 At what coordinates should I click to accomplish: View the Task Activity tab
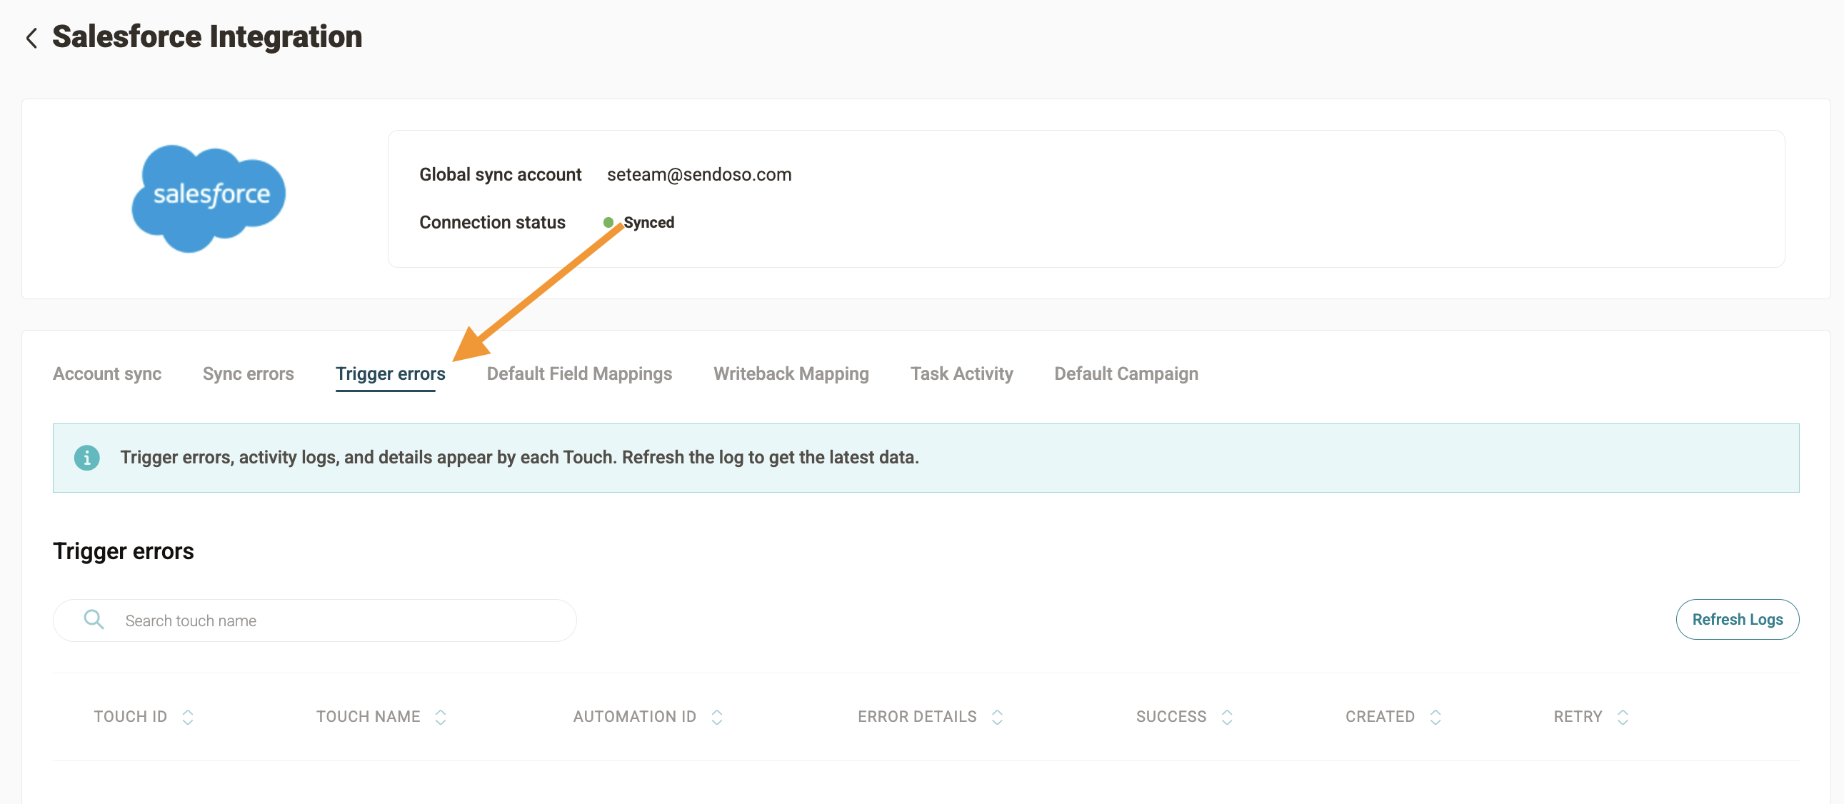[961, 373]
